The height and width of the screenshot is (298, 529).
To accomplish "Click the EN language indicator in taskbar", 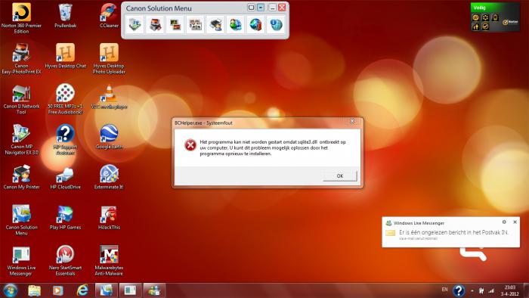I will [444, 290].
